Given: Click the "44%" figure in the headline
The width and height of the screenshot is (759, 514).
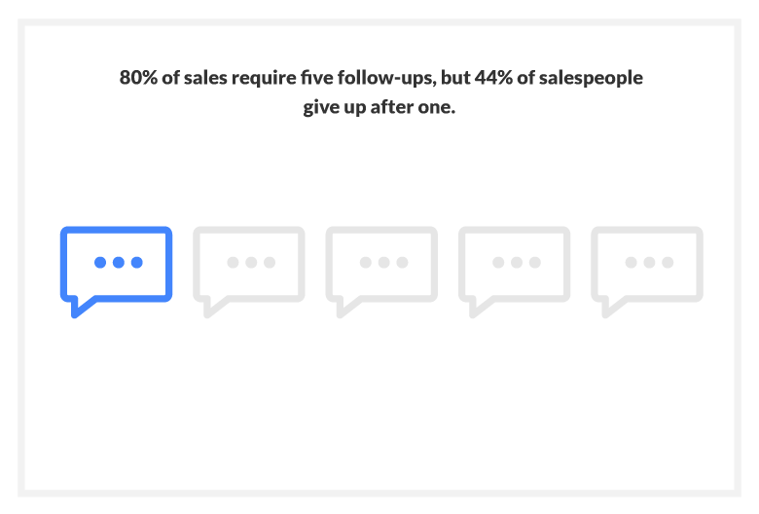Looking at the screenshot, I should (x=493, y=78).
